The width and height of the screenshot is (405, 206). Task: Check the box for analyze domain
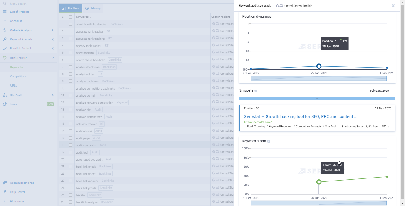tap(70, 95)
